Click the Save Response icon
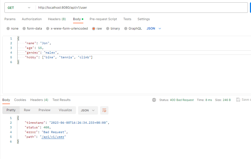This screenshot has height=159, width=251. [x=238, y=100]
